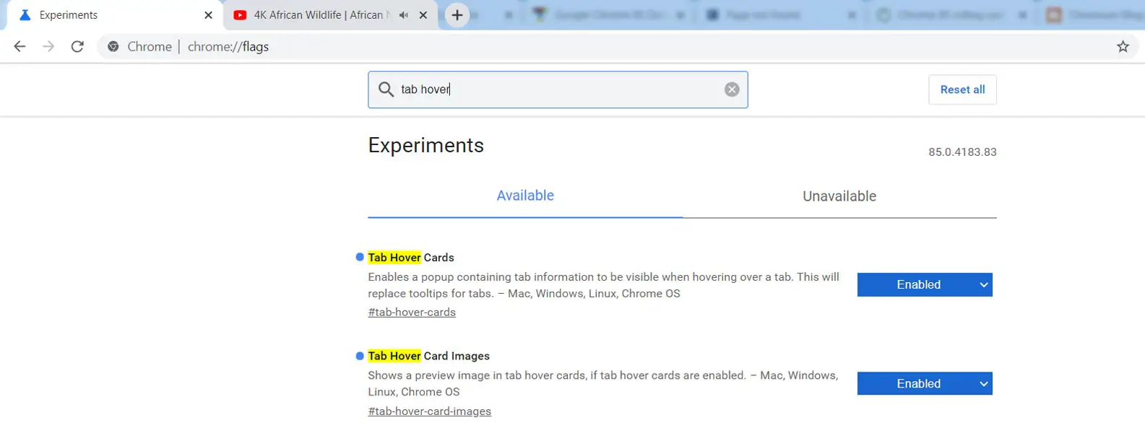
Task: Click the YouTube favicon on the second tab
Action: pyautogui.click(x=241, y=15)
